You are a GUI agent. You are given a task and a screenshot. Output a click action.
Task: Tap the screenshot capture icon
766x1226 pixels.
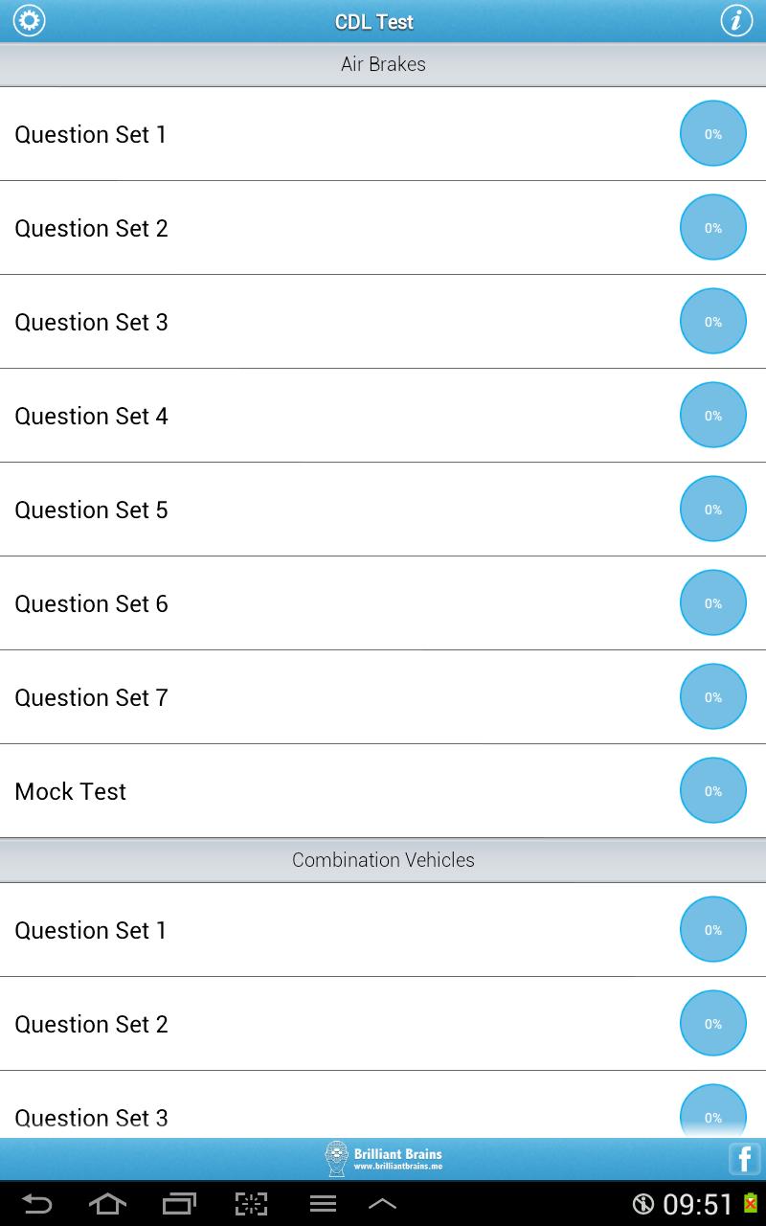tap(251, 1204)
